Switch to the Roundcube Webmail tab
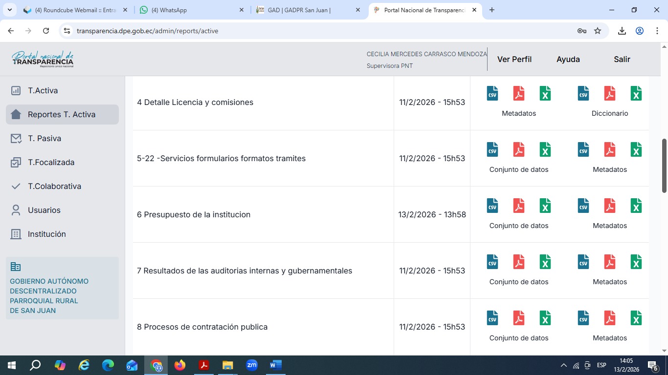This screenshot has width=668, height=375. 73,10
